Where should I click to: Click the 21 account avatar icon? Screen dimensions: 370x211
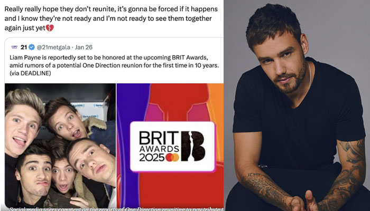[x=14, y=47]
